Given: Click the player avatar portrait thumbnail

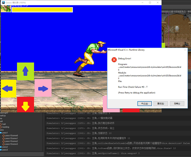Looking at the screenshot, I should pos(6,8).
